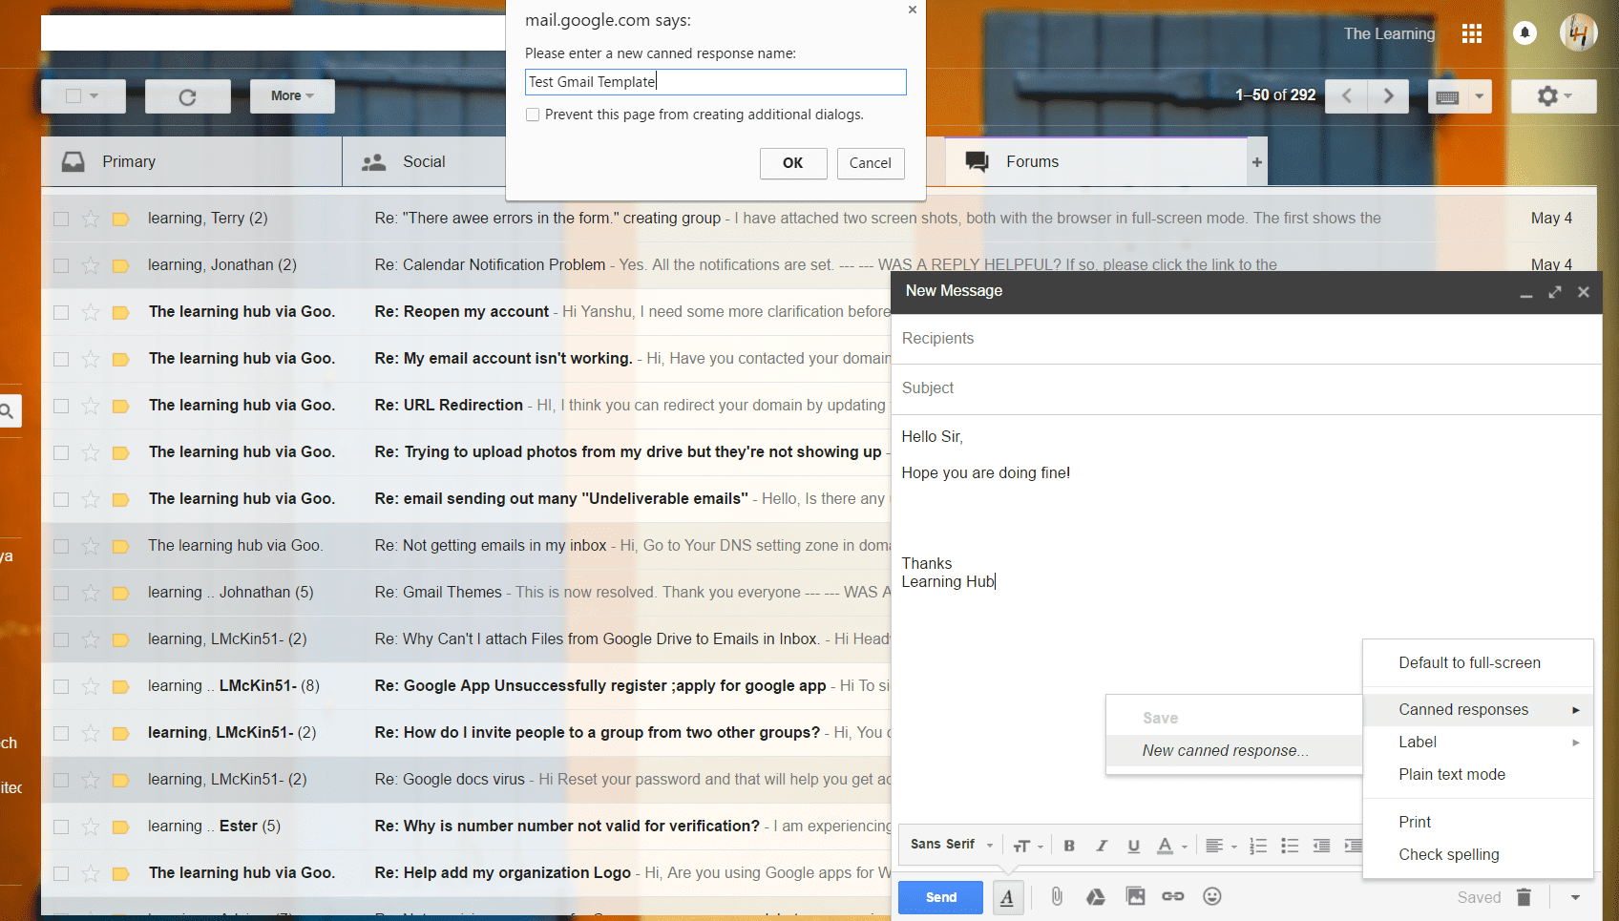
Task: Go to the newer messages page
Action: click(1347, 95)
